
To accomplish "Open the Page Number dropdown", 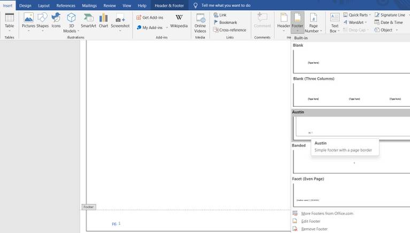I will pos(313,23).
